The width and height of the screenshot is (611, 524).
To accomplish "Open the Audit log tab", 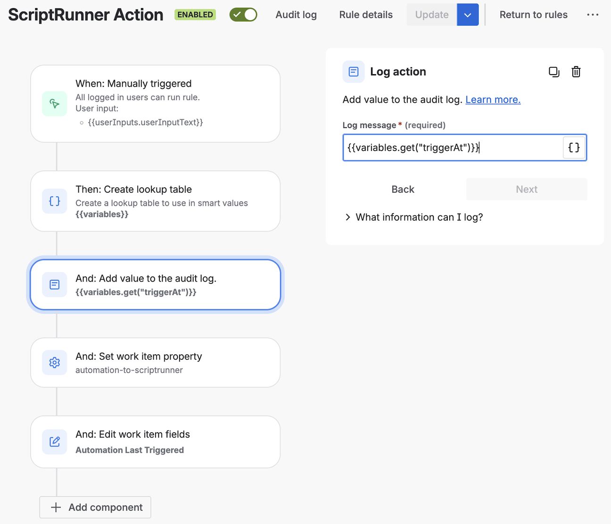I will (x=296, y=15).
